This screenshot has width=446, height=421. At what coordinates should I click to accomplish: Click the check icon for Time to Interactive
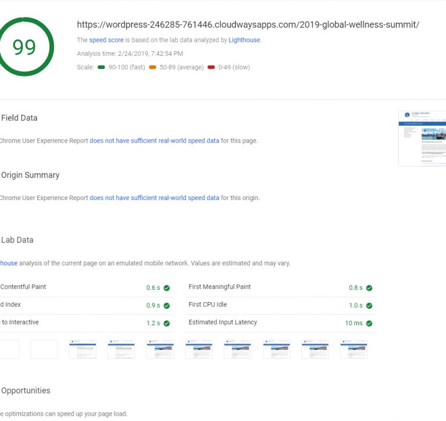point(167,323)
